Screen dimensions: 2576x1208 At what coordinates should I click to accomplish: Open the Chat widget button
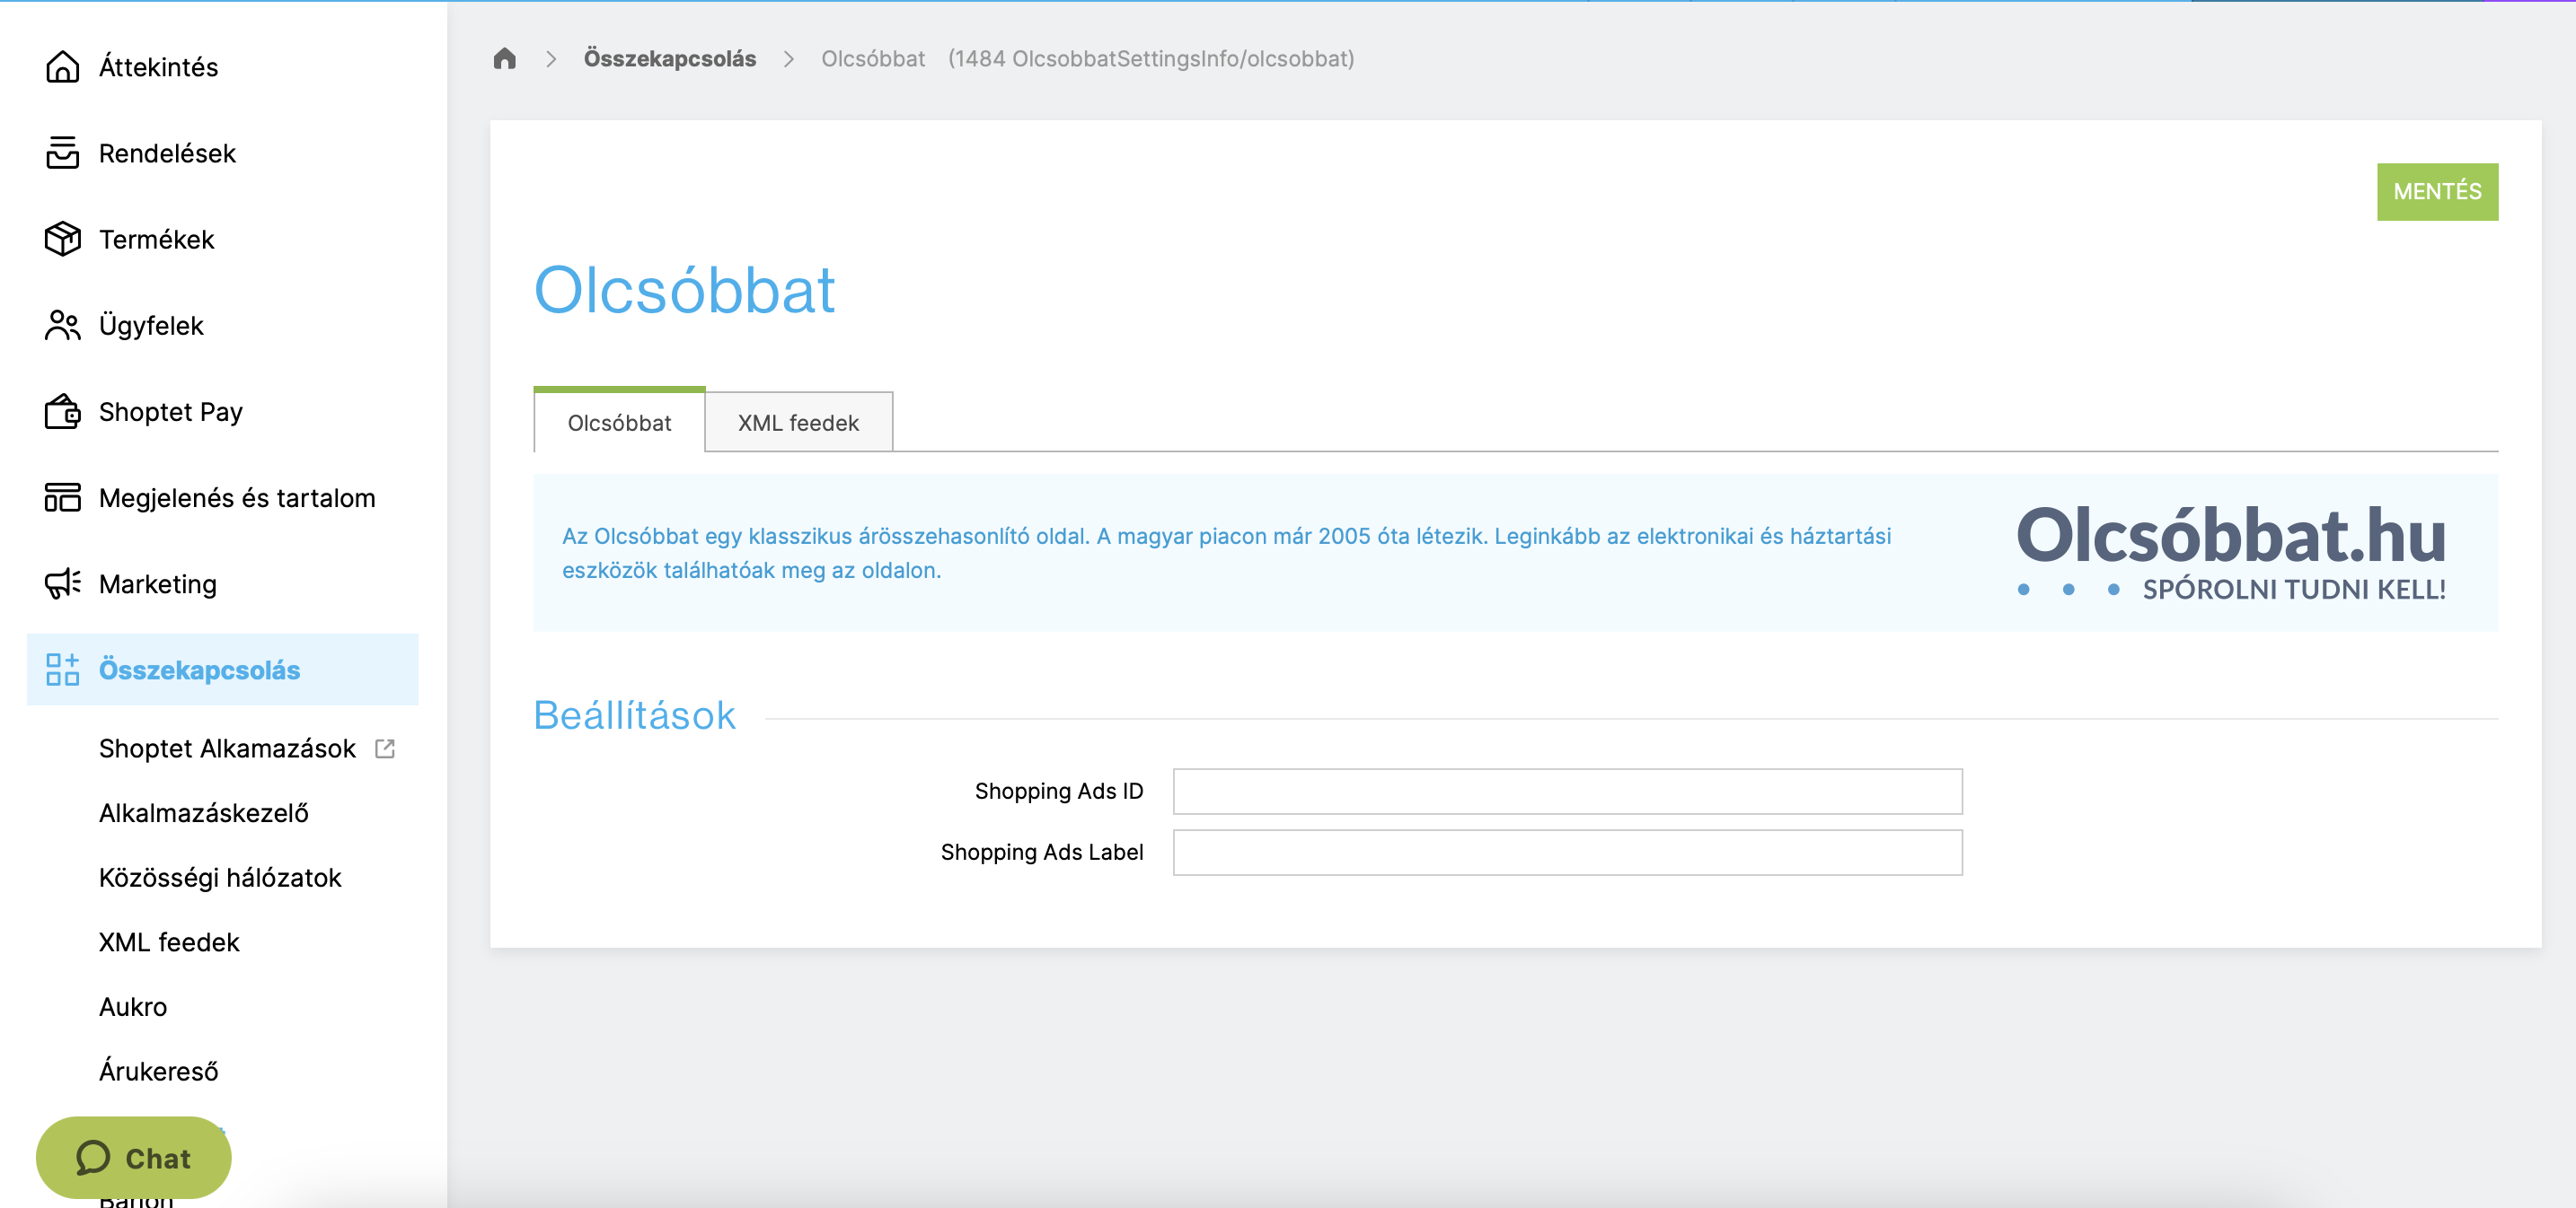[134, 1158]
